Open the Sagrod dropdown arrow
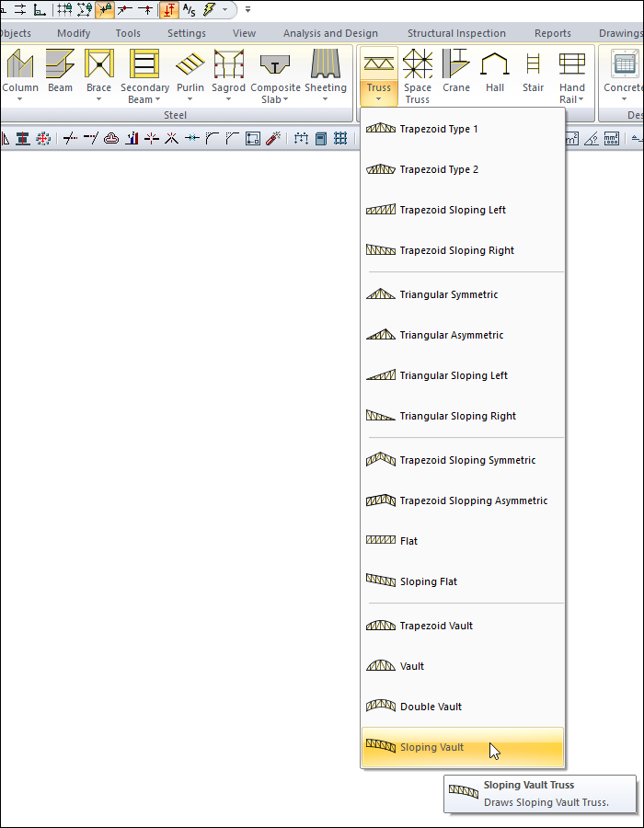 pyautogui.click(x=228, y=99)
